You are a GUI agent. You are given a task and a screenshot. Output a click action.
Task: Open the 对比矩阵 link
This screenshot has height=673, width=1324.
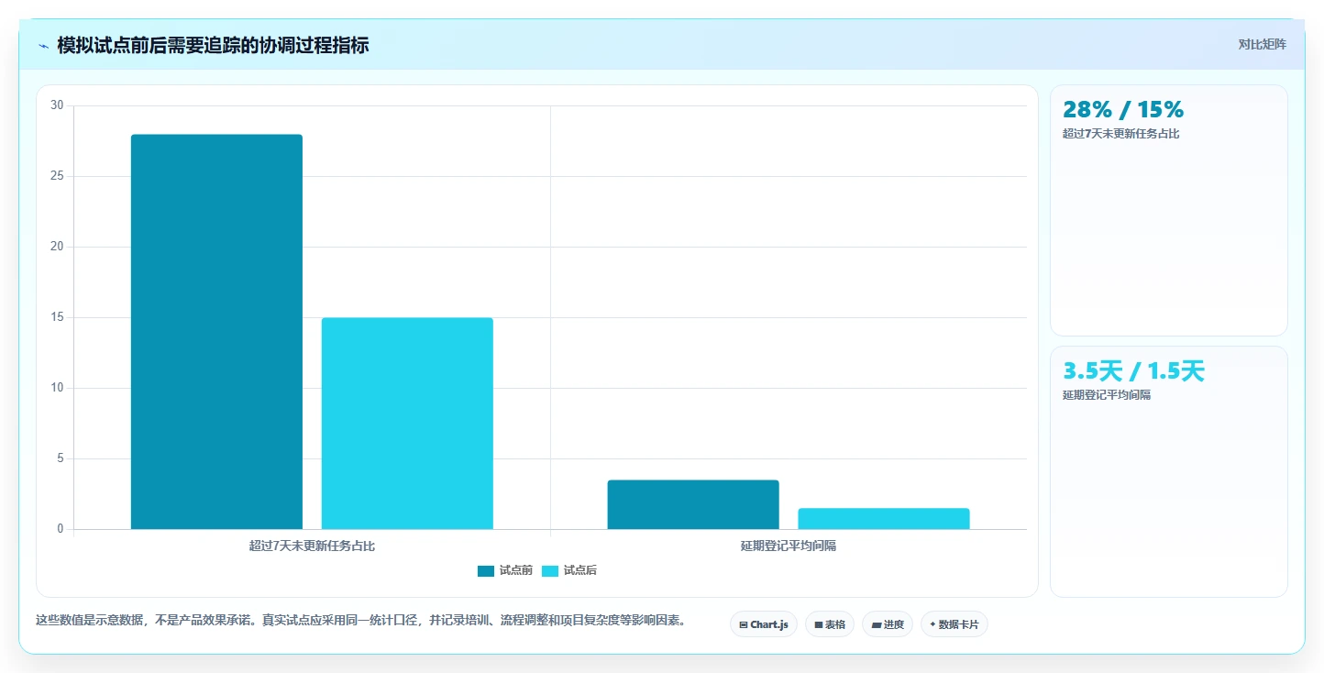click(1262, 44)
